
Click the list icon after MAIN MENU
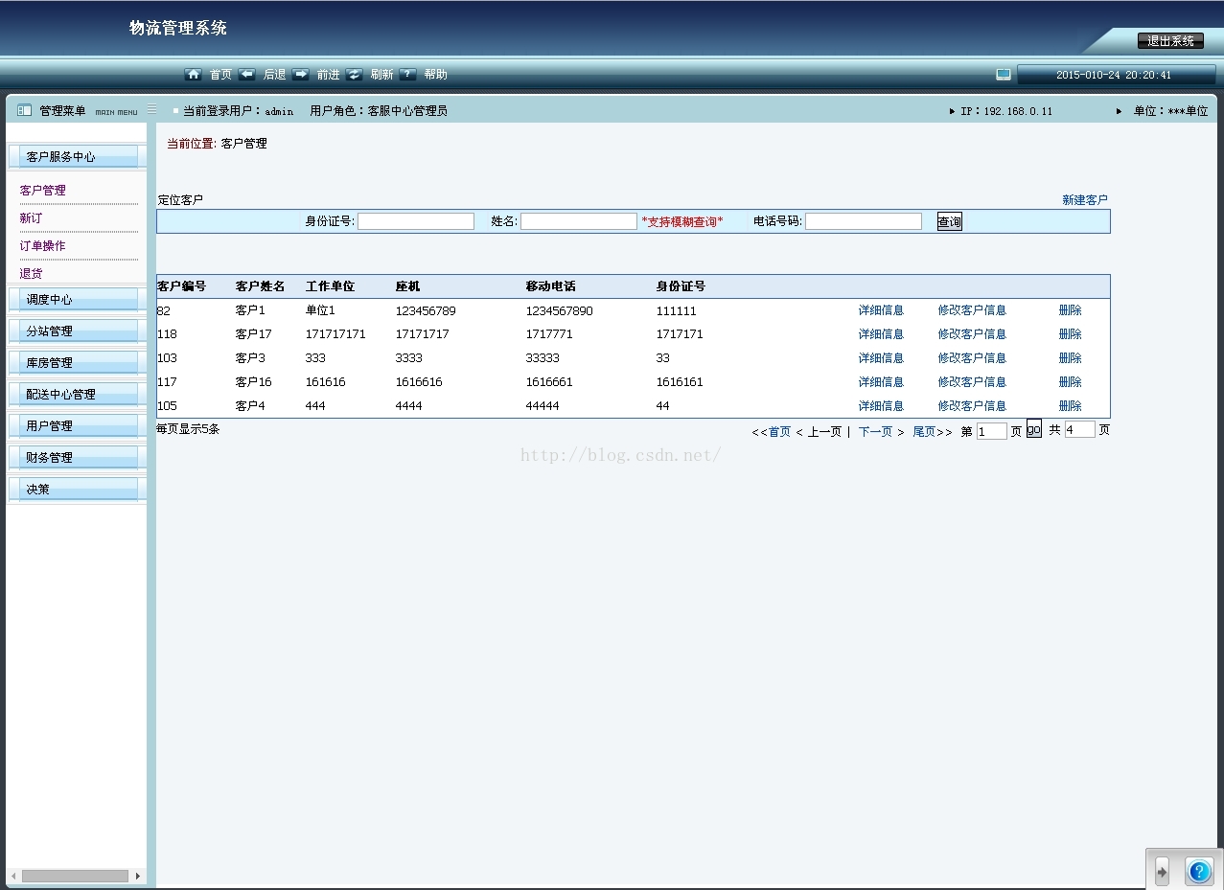[151, 110]
